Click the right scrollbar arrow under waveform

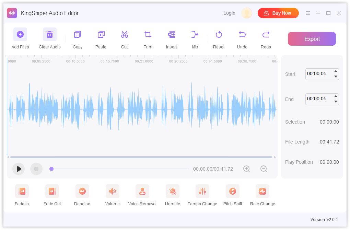click(275, 157)
